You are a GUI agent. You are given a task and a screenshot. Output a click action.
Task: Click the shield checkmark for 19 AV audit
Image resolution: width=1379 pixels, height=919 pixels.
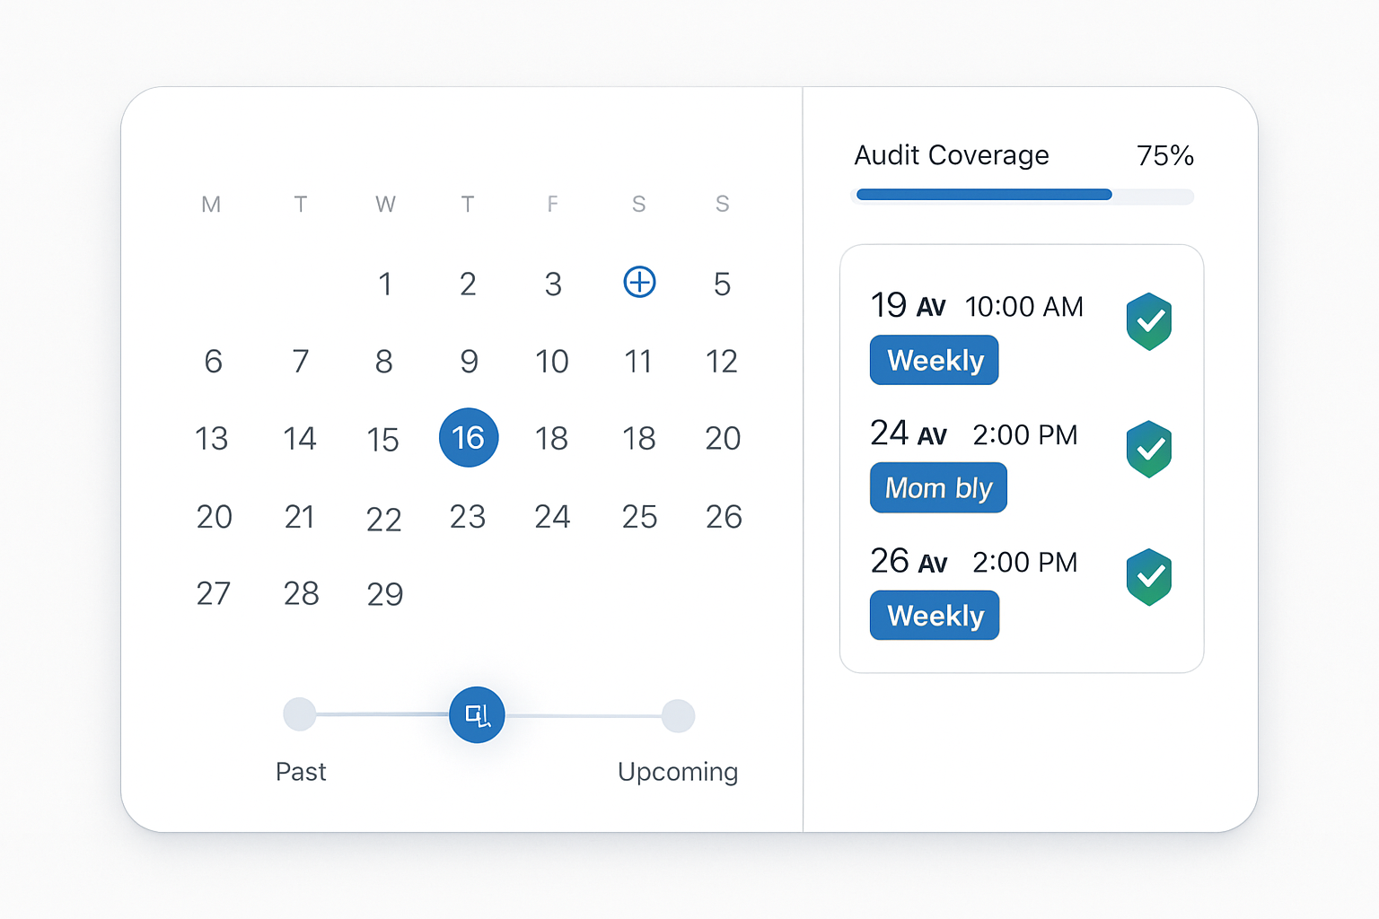(1149, 321)
